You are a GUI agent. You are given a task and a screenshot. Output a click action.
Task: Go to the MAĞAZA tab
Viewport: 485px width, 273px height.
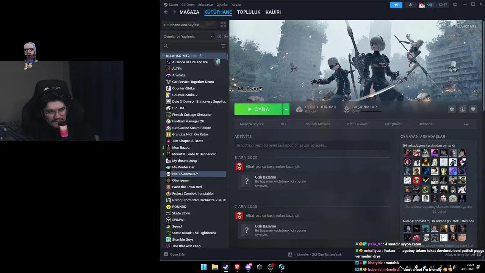click(x=189, y=12)
